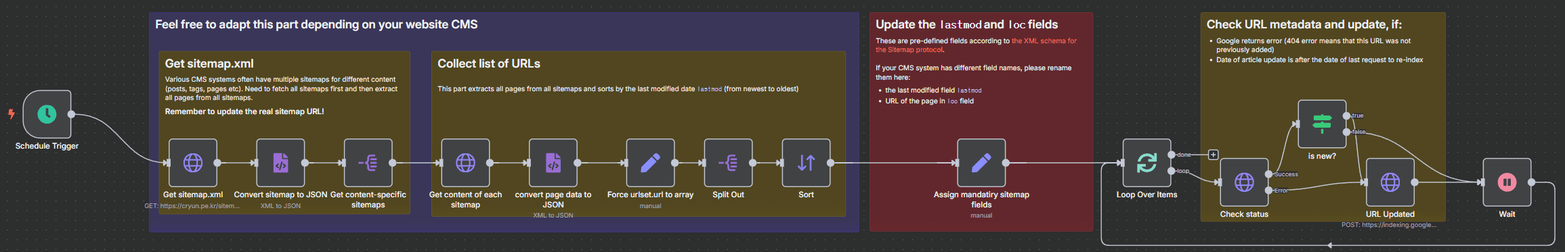Select the Get content-specific sitemaps node
The width and height of the screenshot is (1565, 252).
(368, 163)
